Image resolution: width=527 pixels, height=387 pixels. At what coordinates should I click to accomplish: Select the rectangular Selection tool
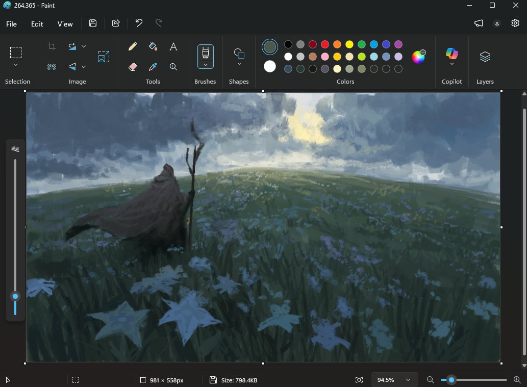(16, 53)
